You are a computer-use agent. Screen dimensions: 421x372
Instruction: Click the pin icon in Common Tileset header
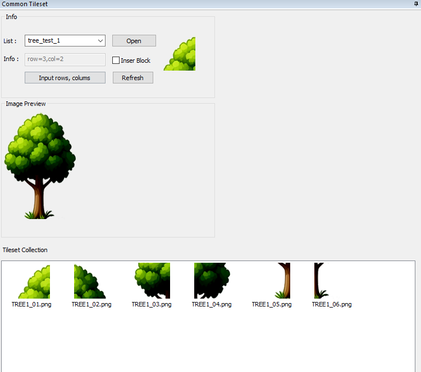[x=416, y=4]
